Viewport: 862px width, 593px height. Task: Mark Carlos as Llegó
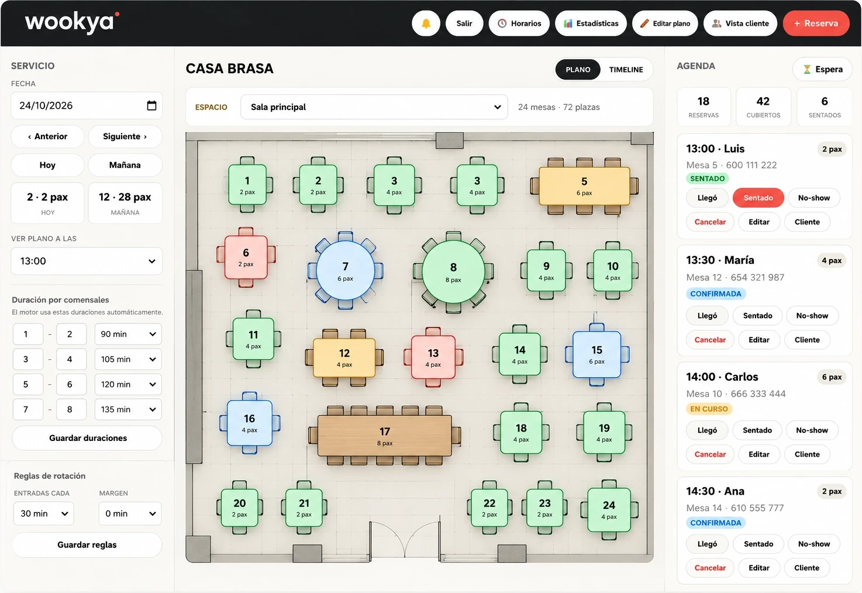(707, 430)
